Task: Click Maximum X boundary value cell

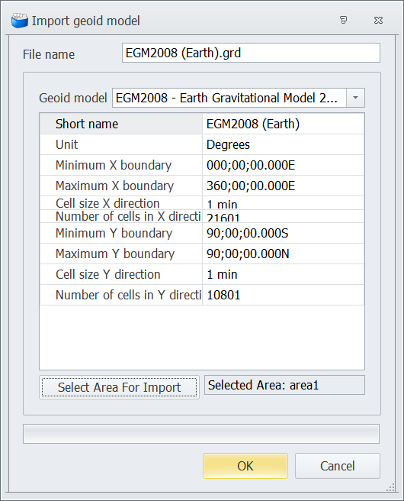Action: click(x=283, y=186)
